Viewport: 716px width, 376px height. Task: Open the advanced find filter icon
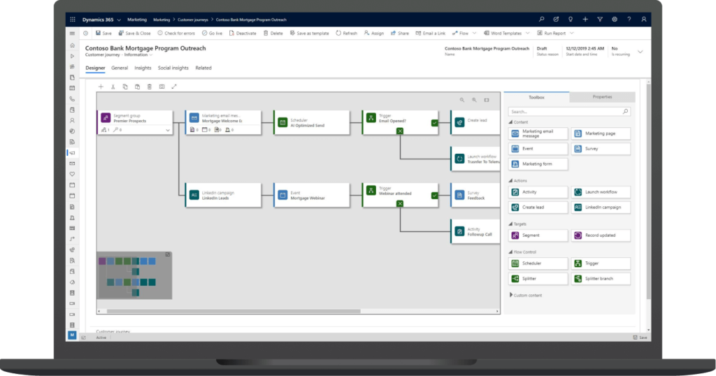coord(599,20)
